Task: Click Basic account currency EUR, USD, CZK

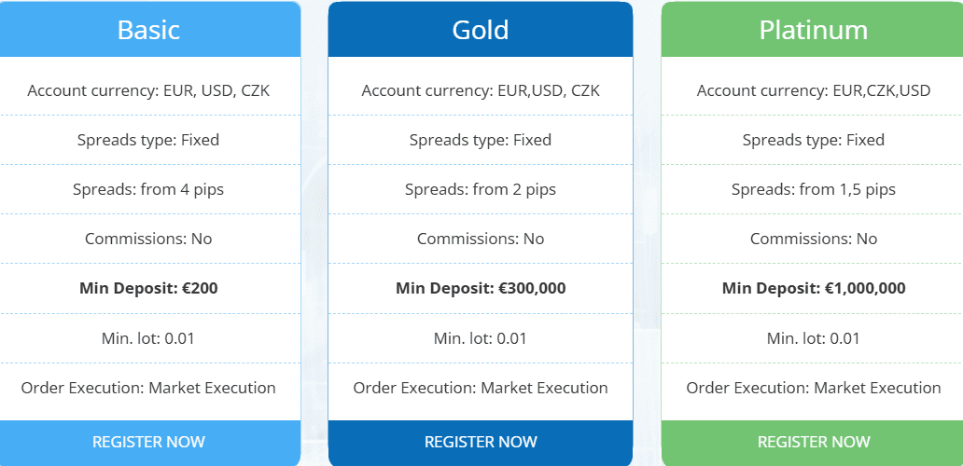Action: [148, 90]
